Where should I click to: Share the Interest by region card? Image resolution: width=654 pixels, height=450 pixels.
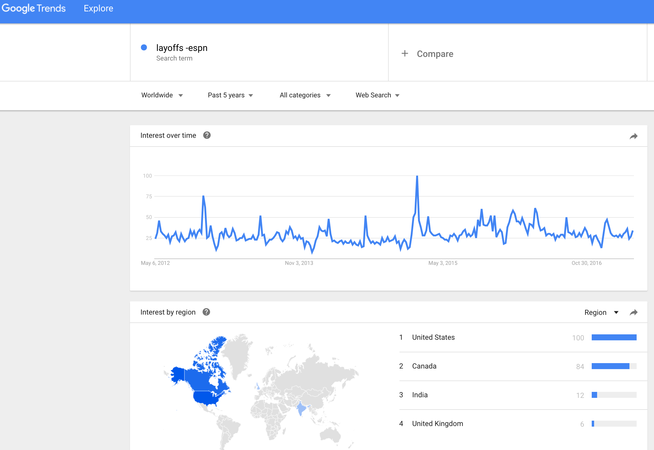click(633, 313)
